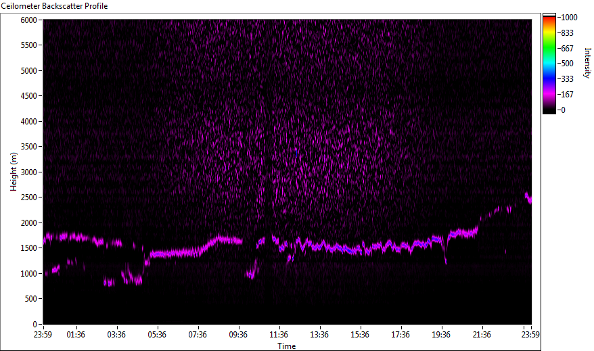Select the 0 intensity scale label
The width and height of the screenshot is (594, 351).
tap(564, 110)
